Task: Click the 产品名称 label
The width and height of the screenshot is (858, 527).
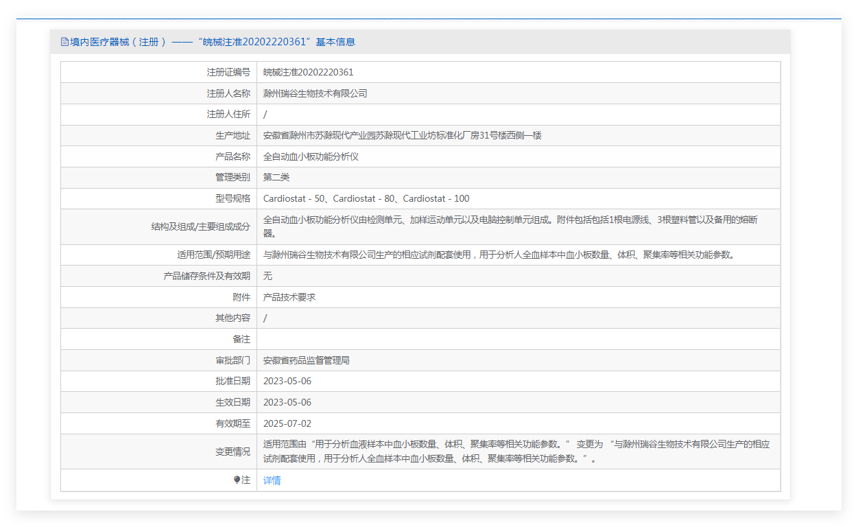Action: coord(233,156)
